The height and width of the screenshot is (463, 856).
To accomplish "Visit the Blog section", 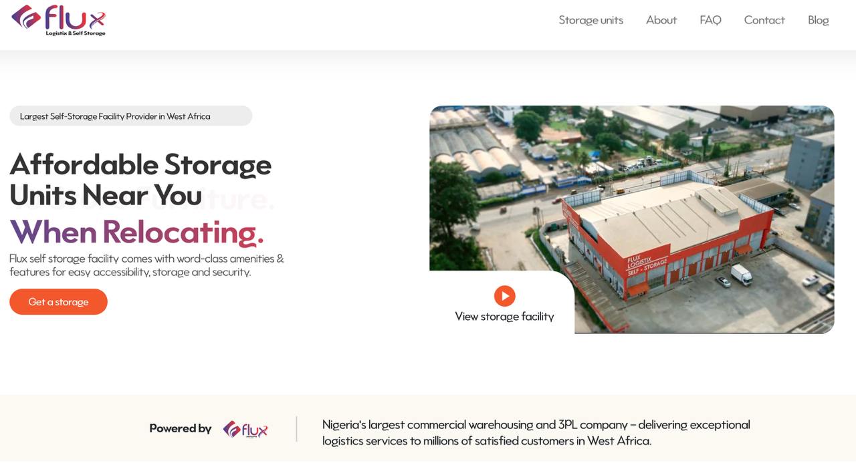I will [819, 20].
